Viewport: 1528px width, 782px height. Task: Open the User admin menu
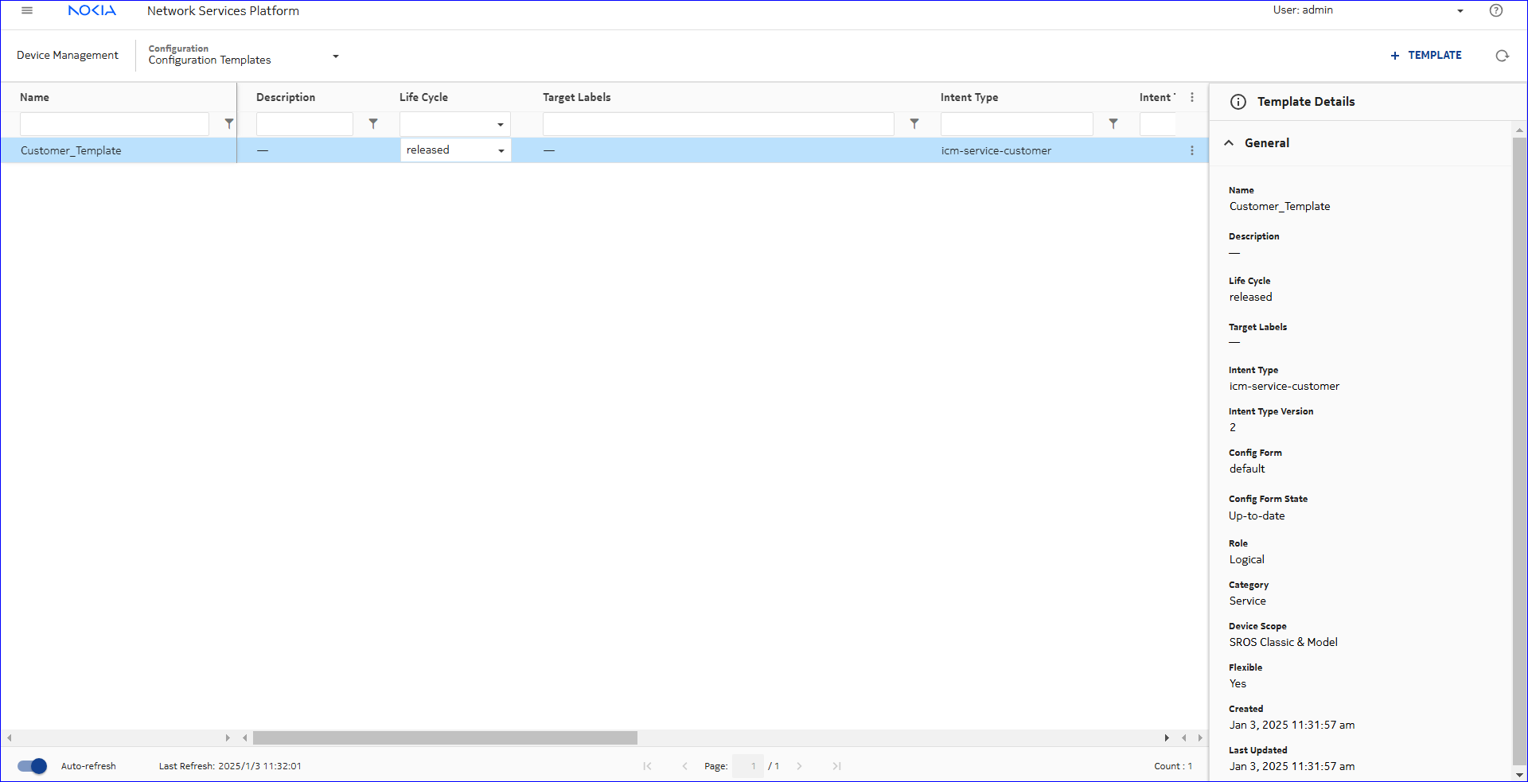tap(1460, 11)
